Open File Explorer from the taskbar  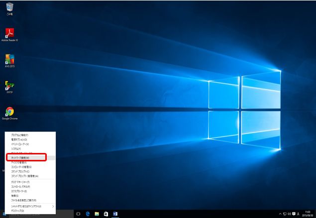tap(97, 214)
